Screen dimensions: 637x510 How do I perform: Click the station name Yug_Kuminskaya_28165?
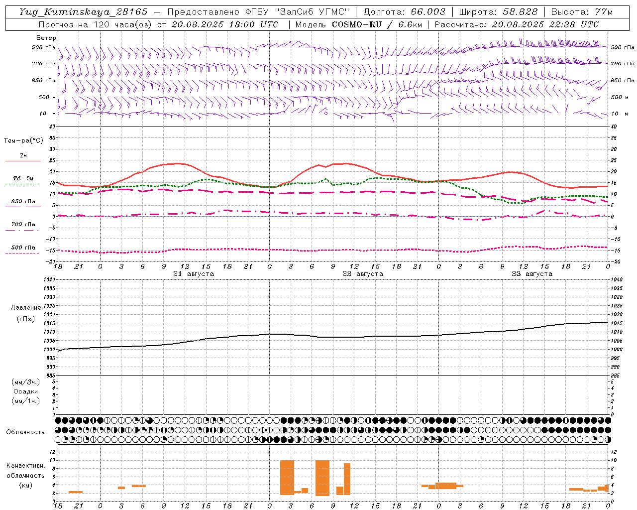(83, 12)
